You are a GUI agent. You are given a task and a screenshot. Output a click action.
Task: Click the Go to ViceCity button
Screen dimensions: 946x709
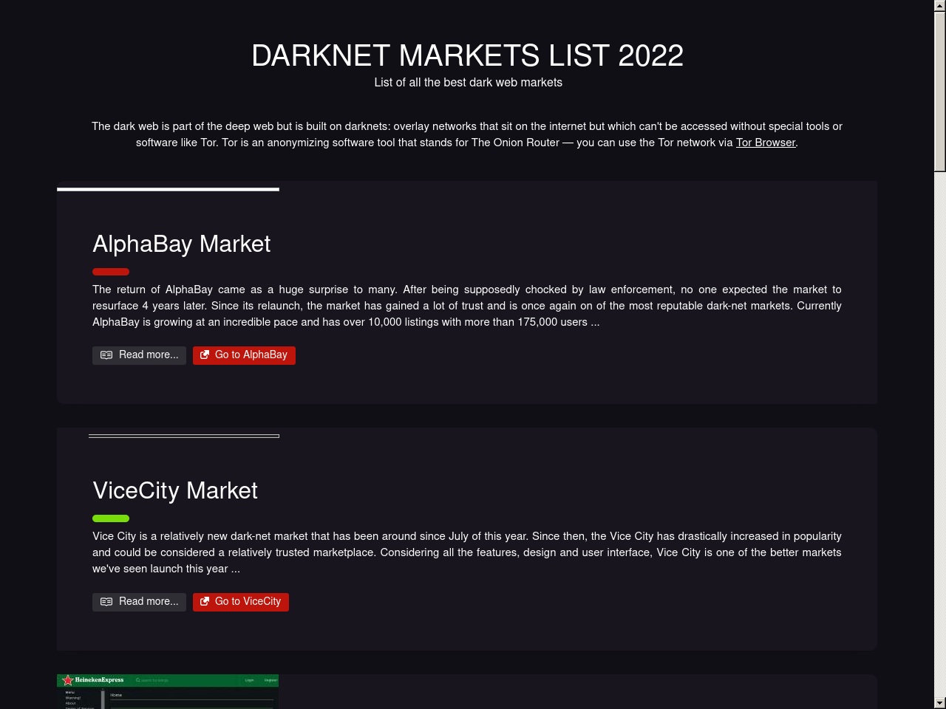pyautogui.click(x=241, y=602)
